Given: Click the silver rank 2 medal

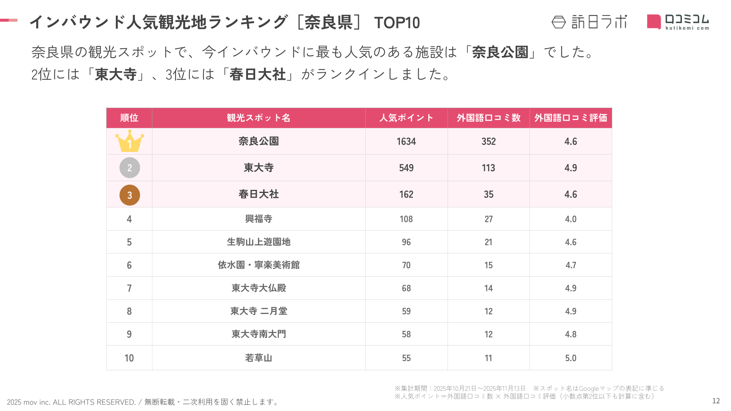Looking at the screenshot, I should click(x=130, y=168).
